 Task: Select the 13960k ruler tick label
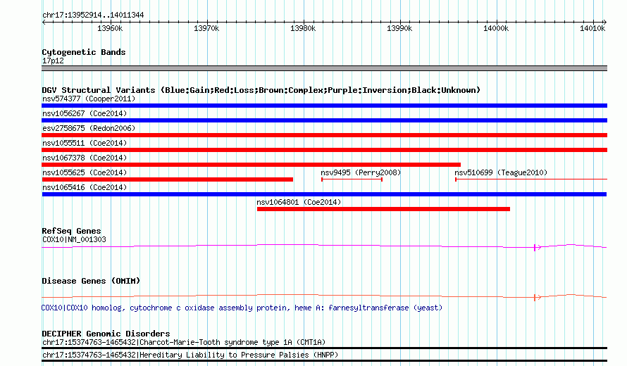[110, 29]
